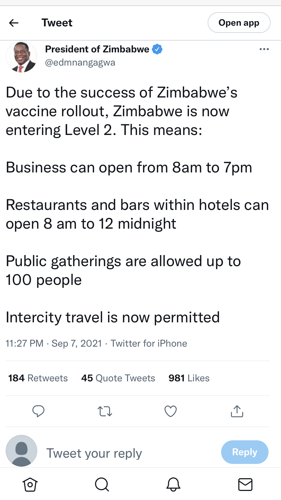Tap the reply speech bubble icon
The height and width of the screenshot is (500, 281).
38,411
